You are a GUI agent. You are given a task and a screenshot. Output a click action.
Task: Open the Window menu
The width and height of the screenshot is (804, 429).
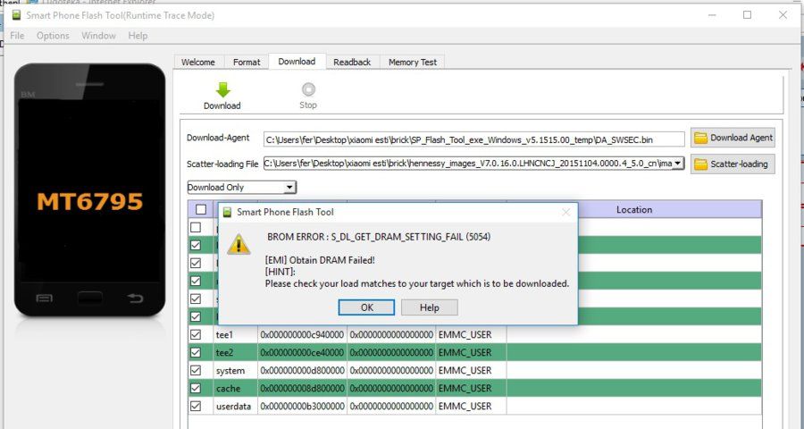[x=98, y=36]
